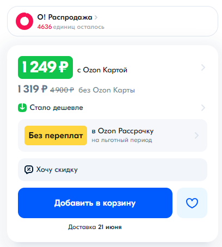
Task: Click 4636 единиц осталось stock counter
Action: (x=71, y=27)
